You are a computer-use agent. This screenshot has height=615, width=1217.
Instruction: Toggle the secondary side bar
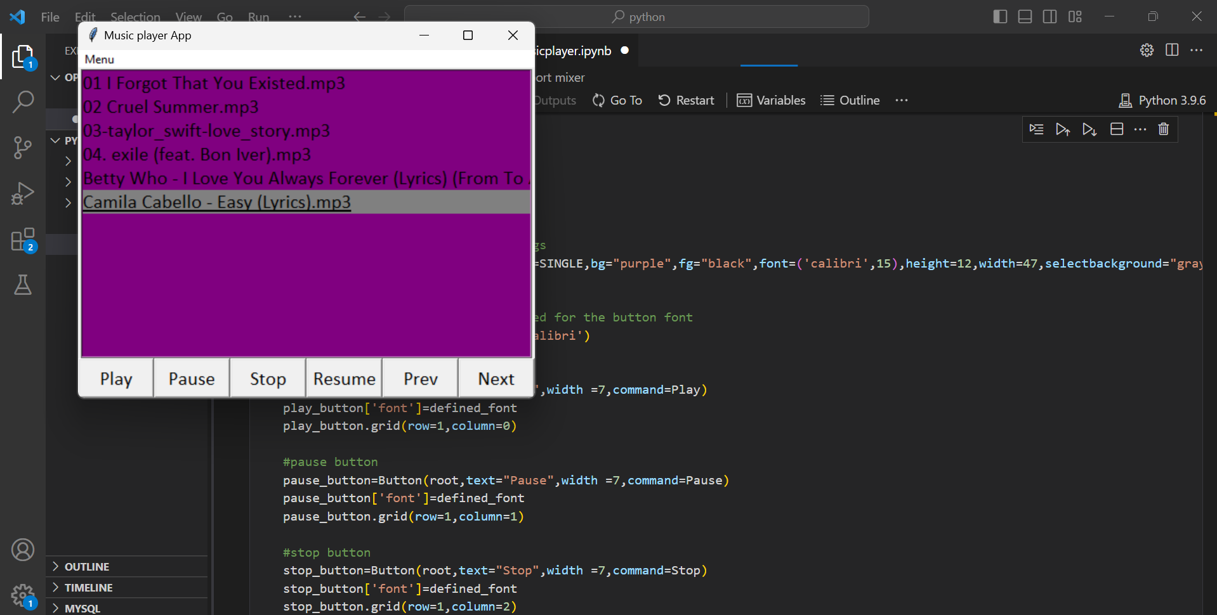1050,16
